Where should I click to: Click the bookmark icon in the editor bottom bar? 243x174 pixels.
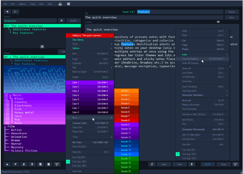coord(152,164)
